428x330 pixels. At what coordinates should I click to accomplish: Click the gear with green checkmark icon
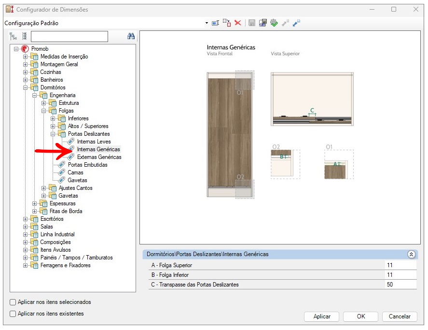tap(274, 23)
